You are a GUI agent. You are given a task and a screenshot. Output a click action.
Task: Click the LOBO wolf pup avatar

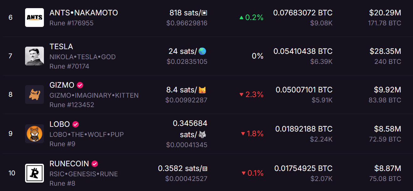tap(34, 134)
